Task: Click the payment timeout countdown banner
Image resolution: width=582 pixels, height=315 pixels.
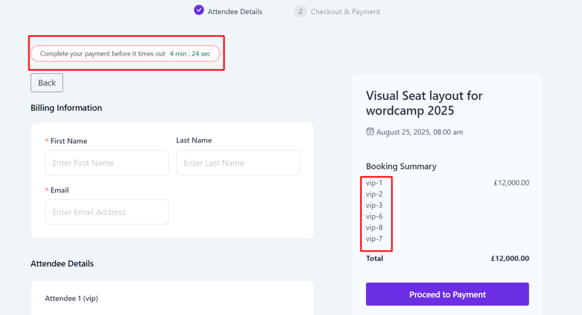Action: pyautogui.click(x=126, y=54)
